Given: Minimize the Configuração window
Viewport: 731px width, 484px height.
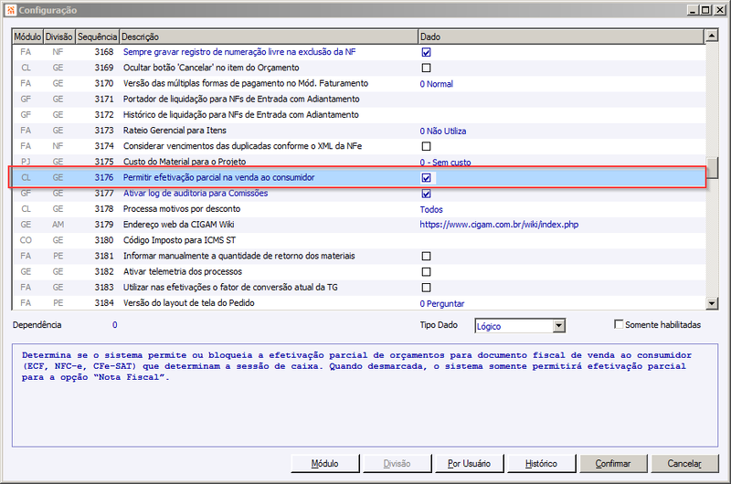Looking at the screenshot, I should 694,10.
